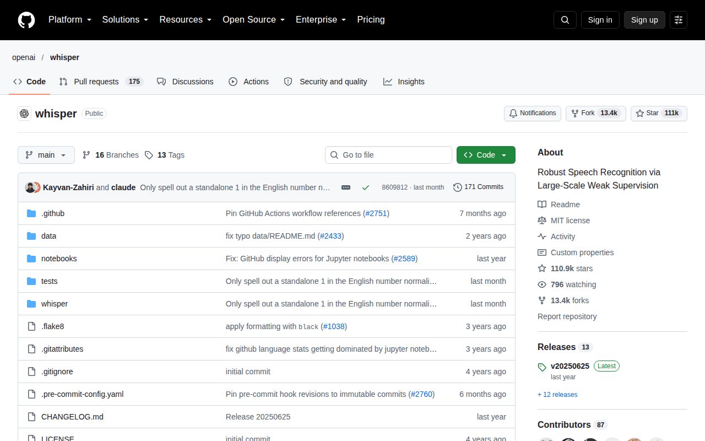Open the green Code dropdown button

point(486,155)
